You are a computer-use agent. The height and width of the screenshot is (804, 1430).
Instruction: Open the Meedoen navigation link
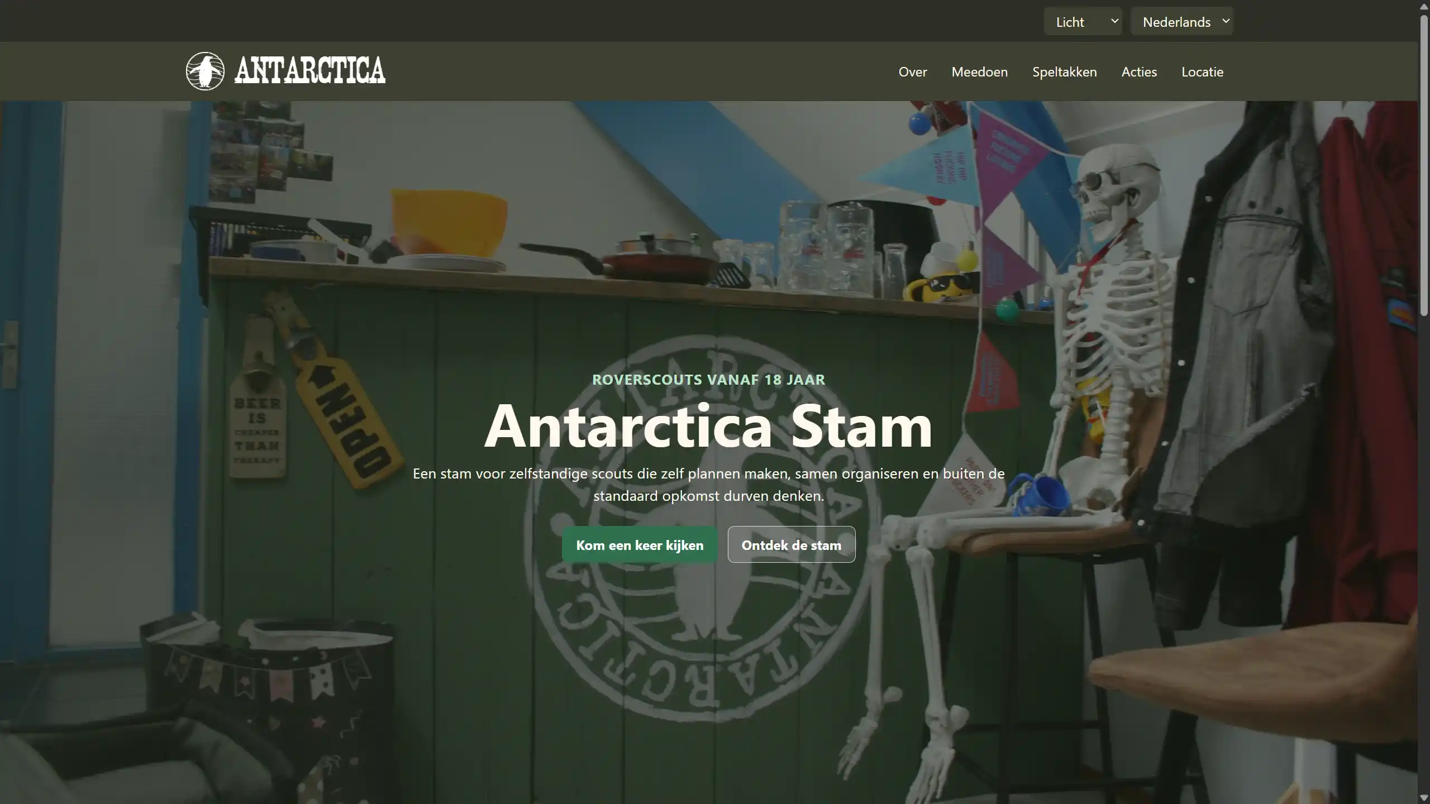980,72
